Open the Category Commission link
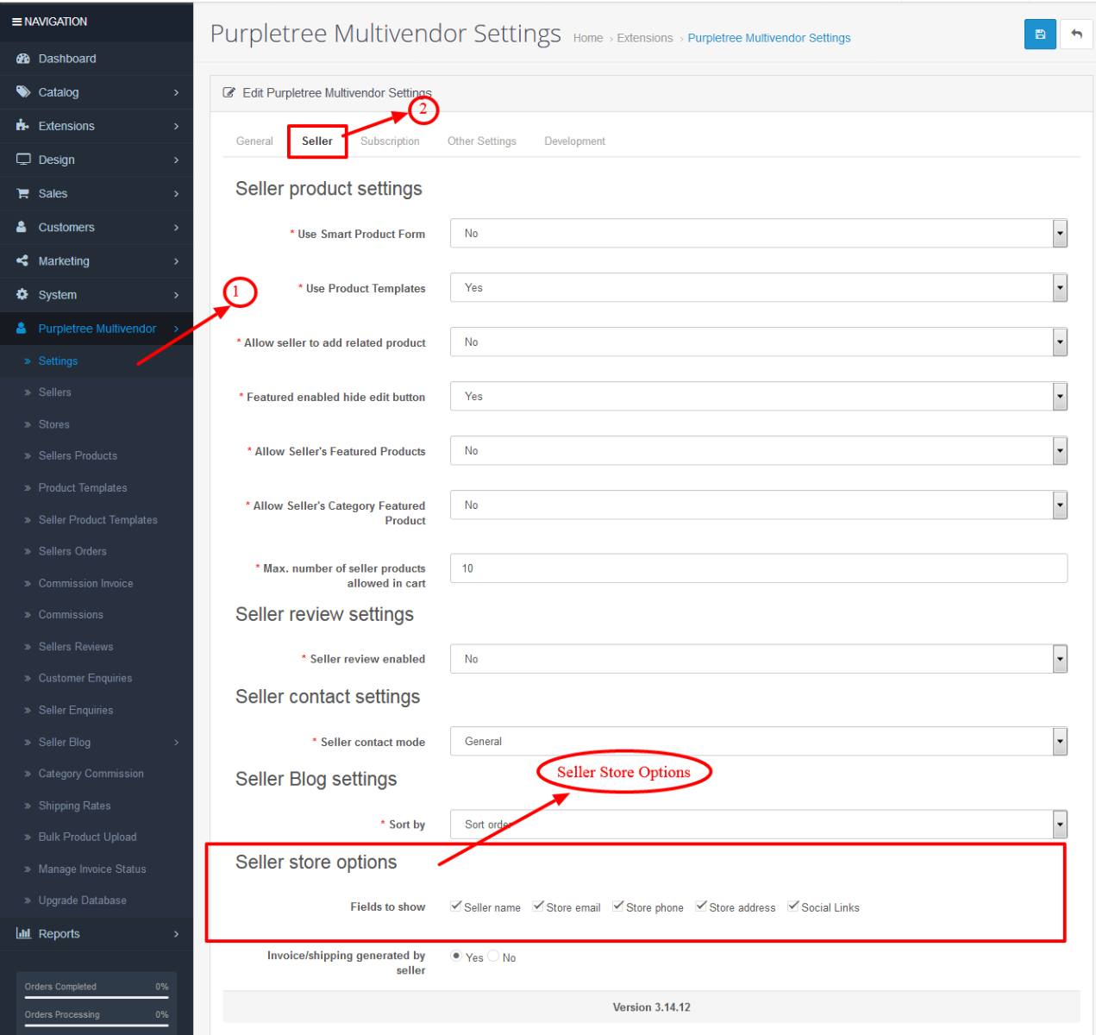 click(91, 774)
